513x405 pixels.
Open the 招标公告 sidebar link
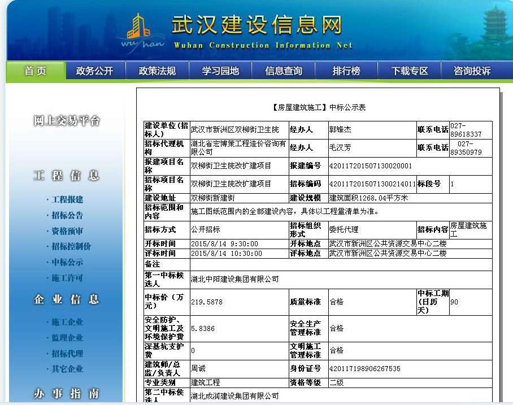(x=67, y=215)
